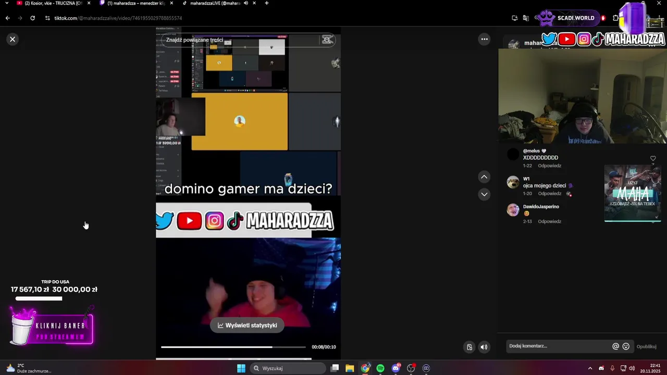Click the 'Znajdź powiązane treści' search field
Viewport: 667px width, 375px height.
pyautogui.click(x=240, y=40)
